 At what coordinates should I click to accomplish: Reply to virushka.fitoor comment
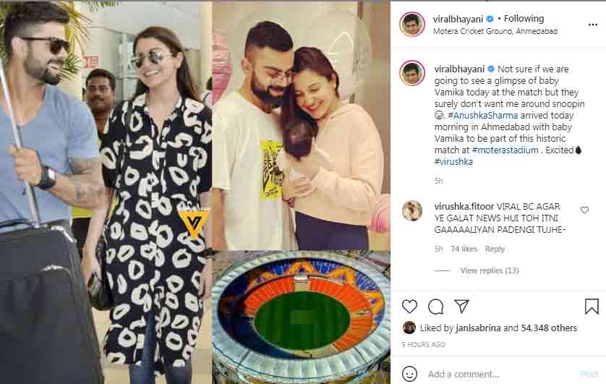495,249
